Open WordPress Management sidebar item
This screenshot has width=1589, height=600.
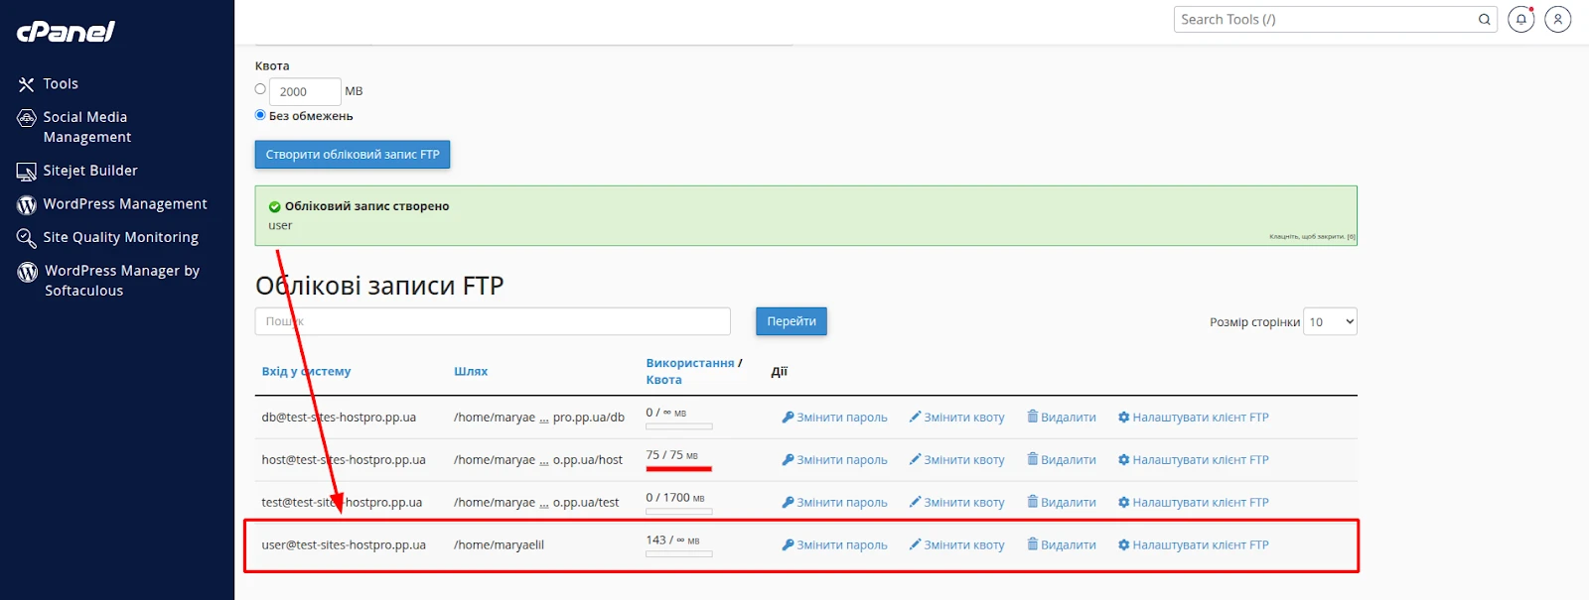(124, 203)
